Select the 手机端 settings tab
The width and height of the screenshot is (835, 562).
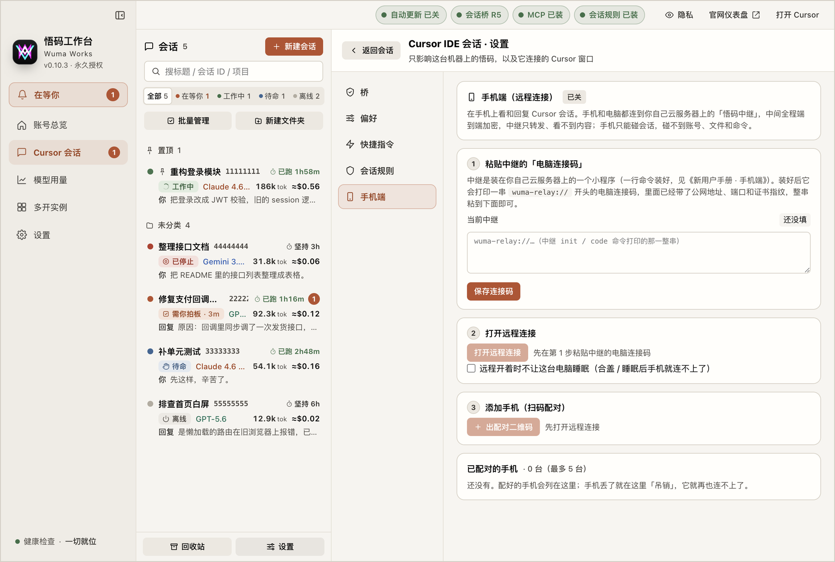[387, 197]
